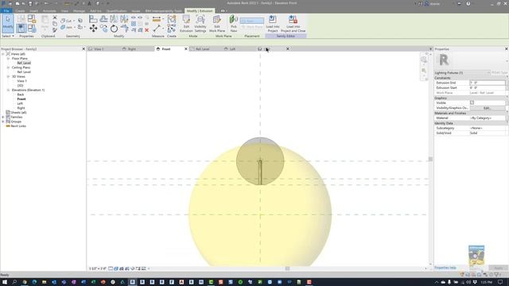Click the Copy tool in Modify panel
The height and width of the screenshot is (286, 509).
[103, 29]
